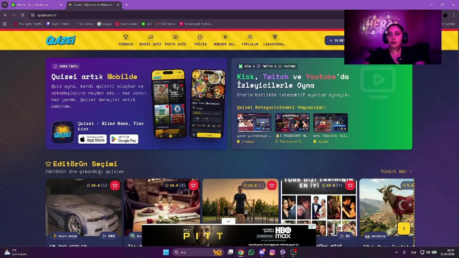Open Yemeksepeti Partner bookmark
Screen dimensions: 459x258
pyautogui.click(x=196, y=24)
